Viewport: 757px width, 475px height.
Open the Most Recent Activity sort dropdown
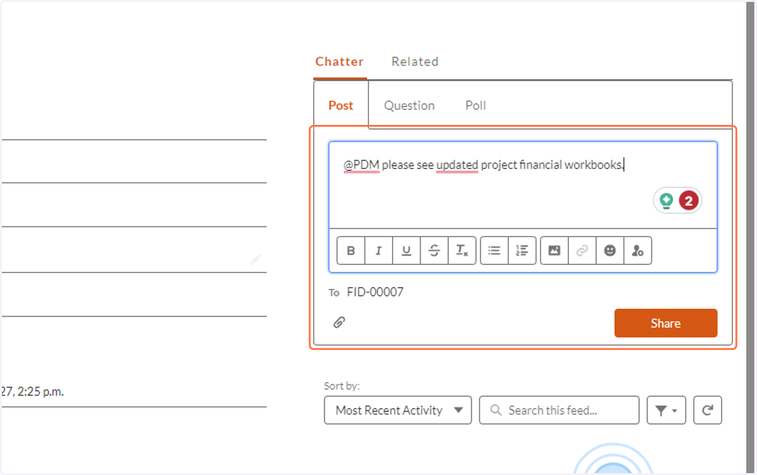tap(398, 410)
